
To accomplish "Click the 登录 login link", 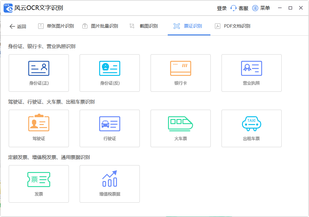I will [x=222, y=8].
